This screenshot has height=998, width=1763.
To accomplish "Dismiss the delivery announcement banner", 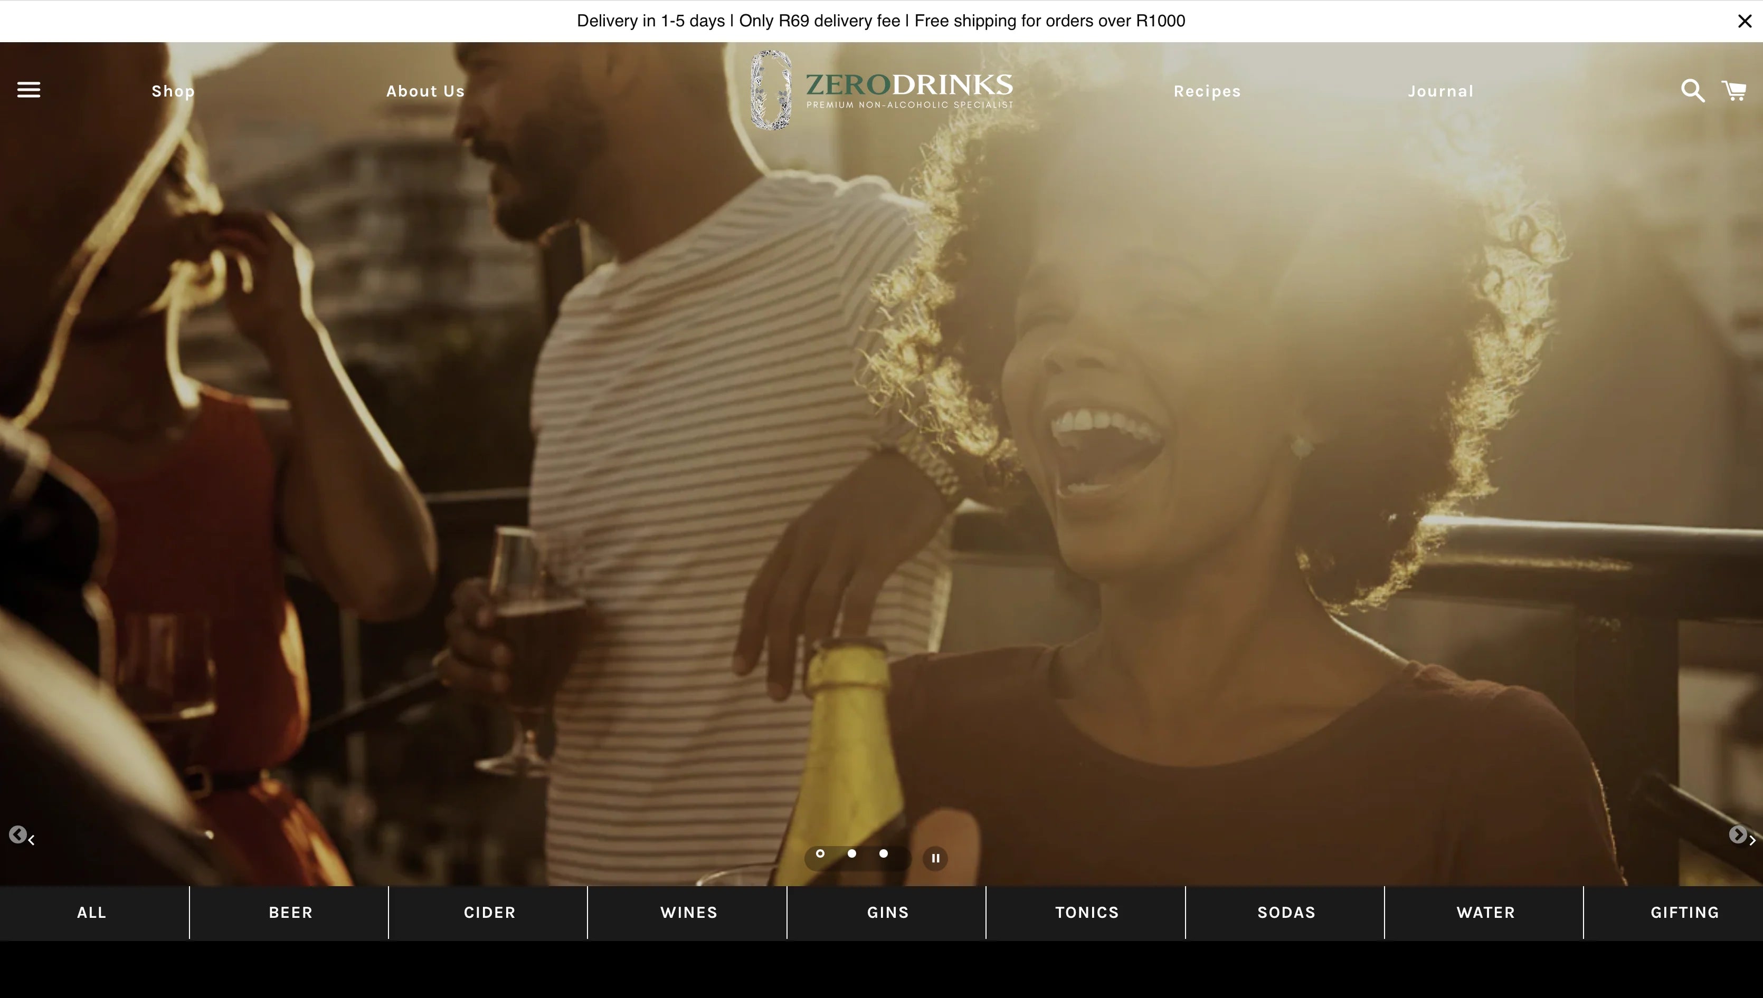I will coord(1745,21).
